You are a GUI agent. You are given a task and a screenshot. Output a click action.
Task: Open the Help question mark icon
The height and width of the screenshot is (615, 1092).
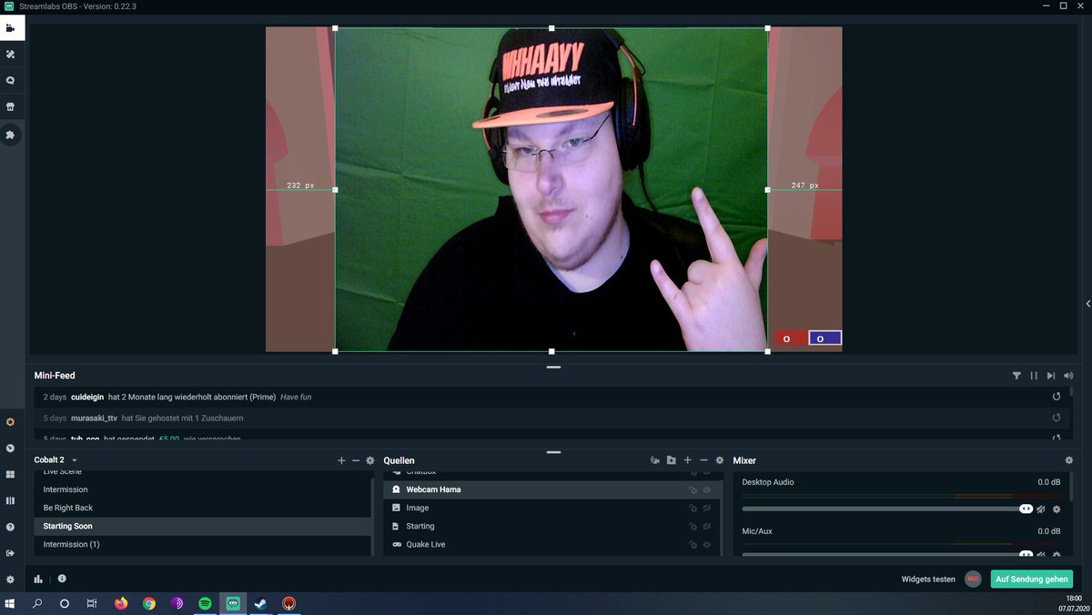(x=10, y=527)
